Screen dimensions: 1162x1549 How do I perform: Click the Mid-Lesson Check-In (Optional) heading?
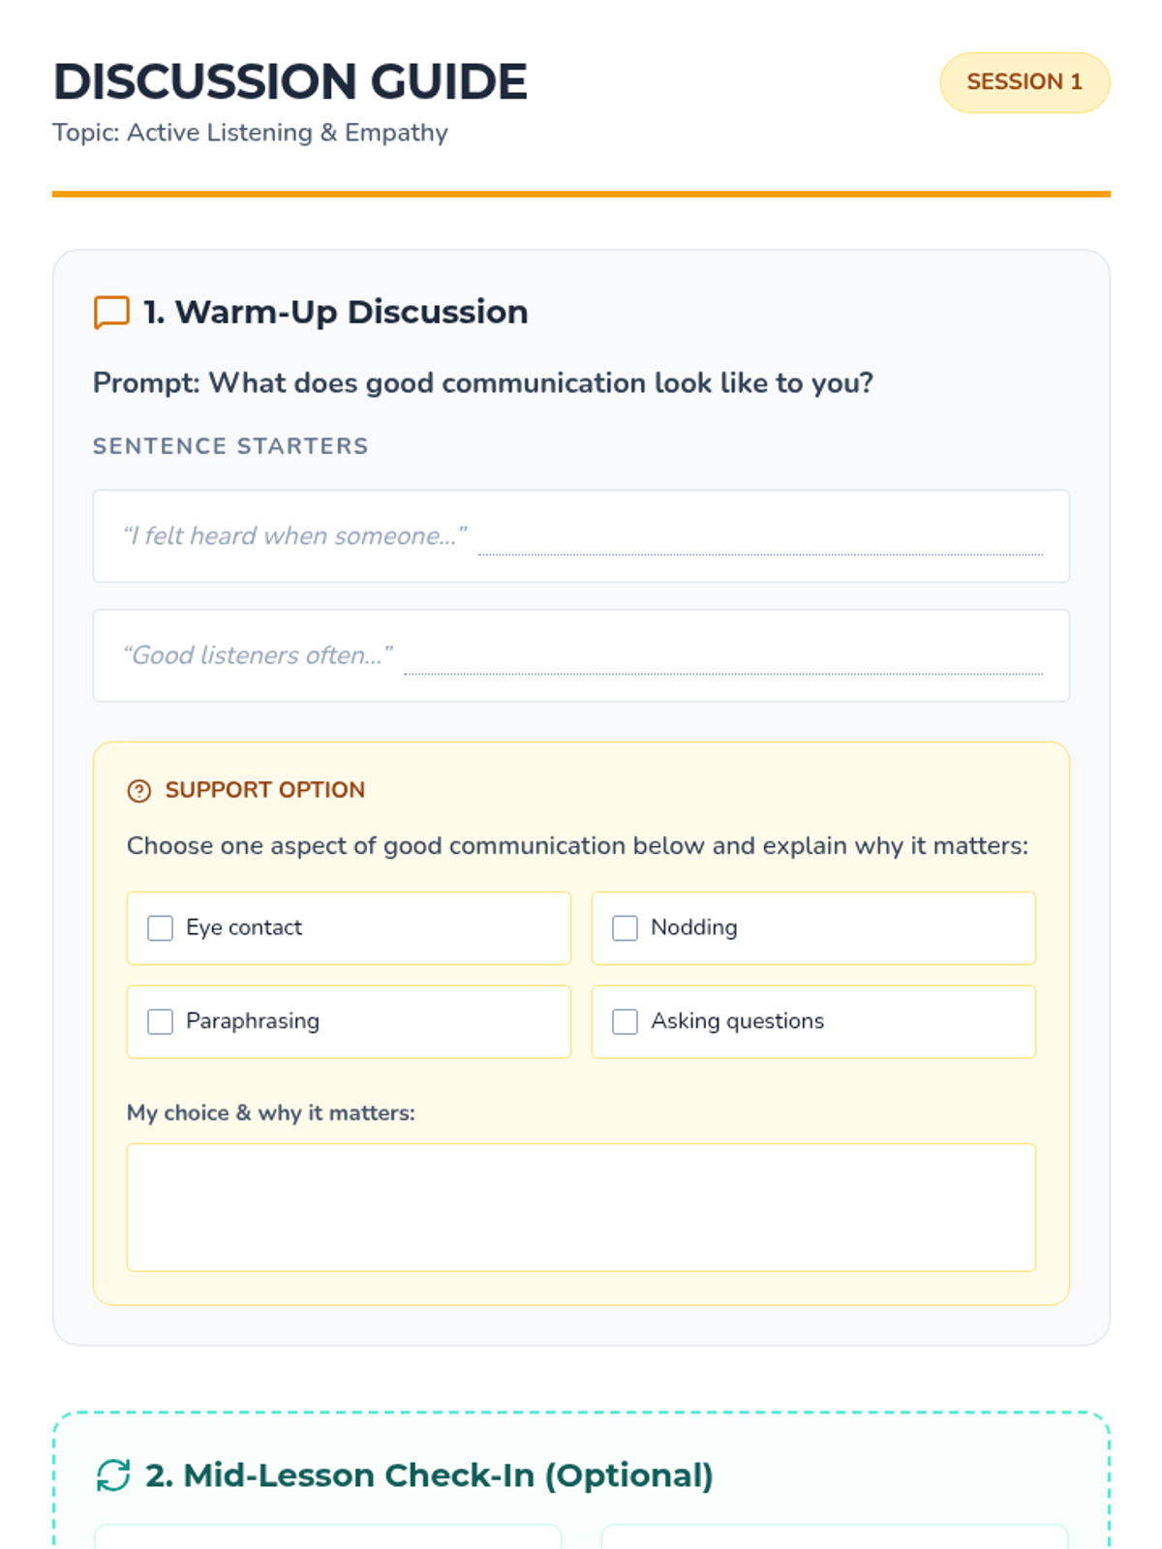click(429, 1475)
